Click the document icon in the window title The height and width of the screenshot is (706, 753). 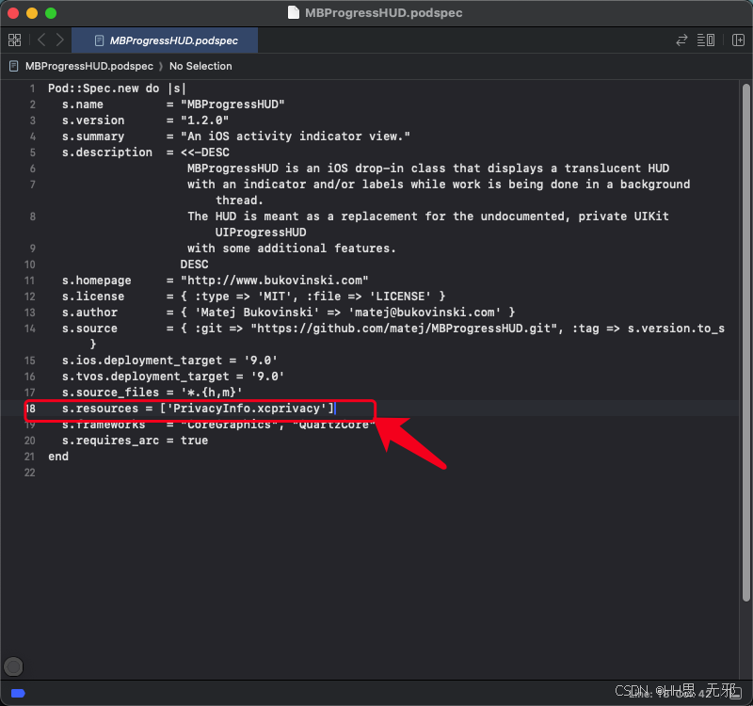point(294,12)
